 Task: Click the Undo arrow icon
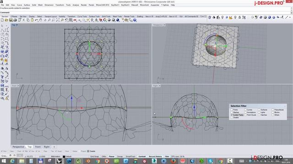click(x=37, y=20)
